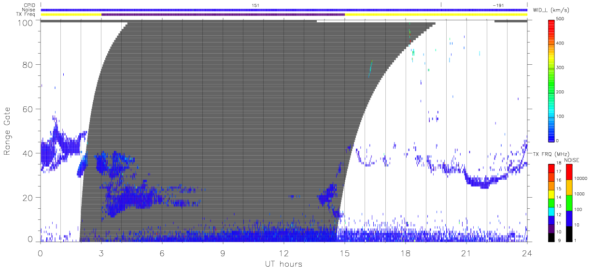Click the 24 tick on the UT hours axis
The image size is (593, 274).
click(x=527, y=253)
